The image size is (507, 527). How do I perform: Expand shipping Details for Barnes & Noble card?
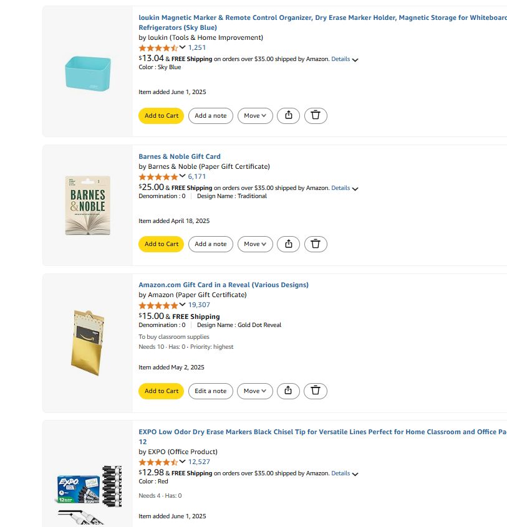pos(344,188)
